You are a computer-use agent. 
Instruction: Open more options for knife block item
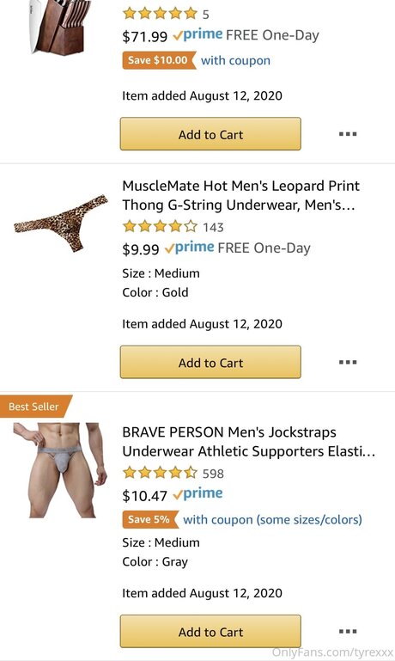(x=348, y=134)
